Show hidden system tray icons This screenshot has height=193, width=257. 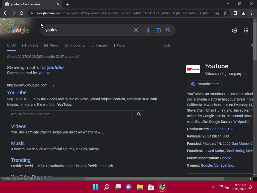click(x=213, y=187)
